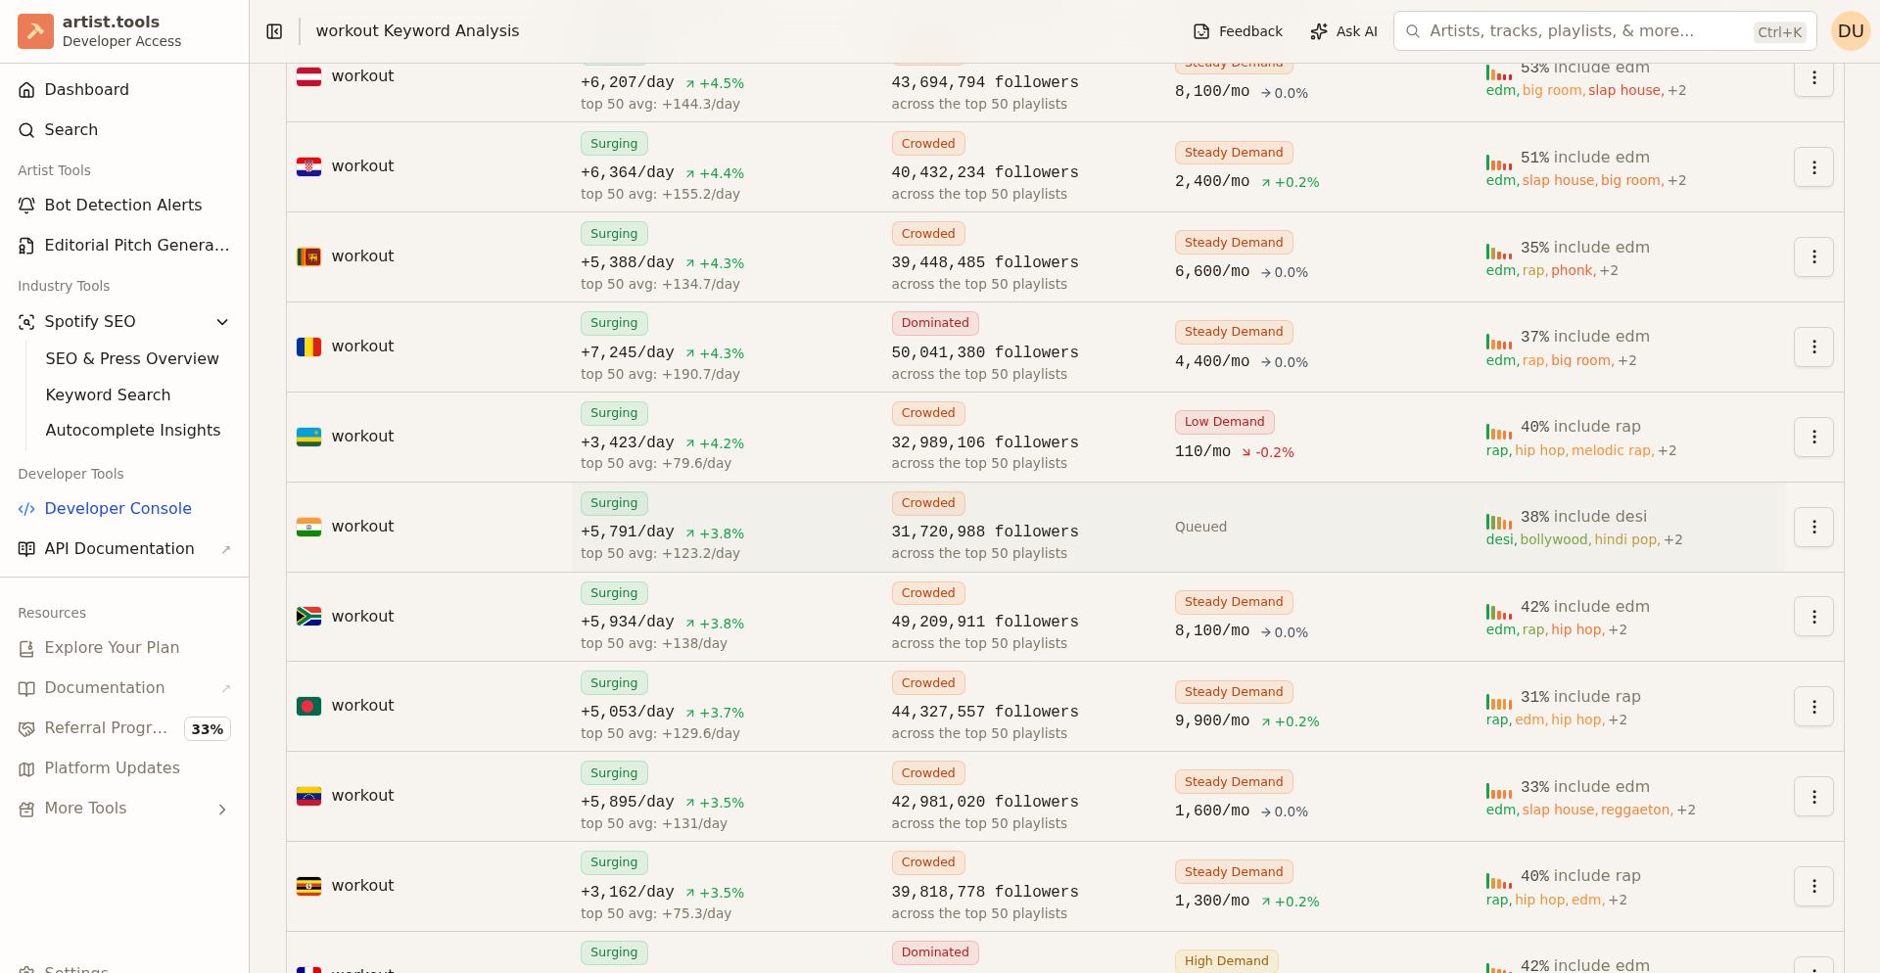The image size is (1880, 973).
Task: Open Documentation in Resources
Action: [124, 688]
